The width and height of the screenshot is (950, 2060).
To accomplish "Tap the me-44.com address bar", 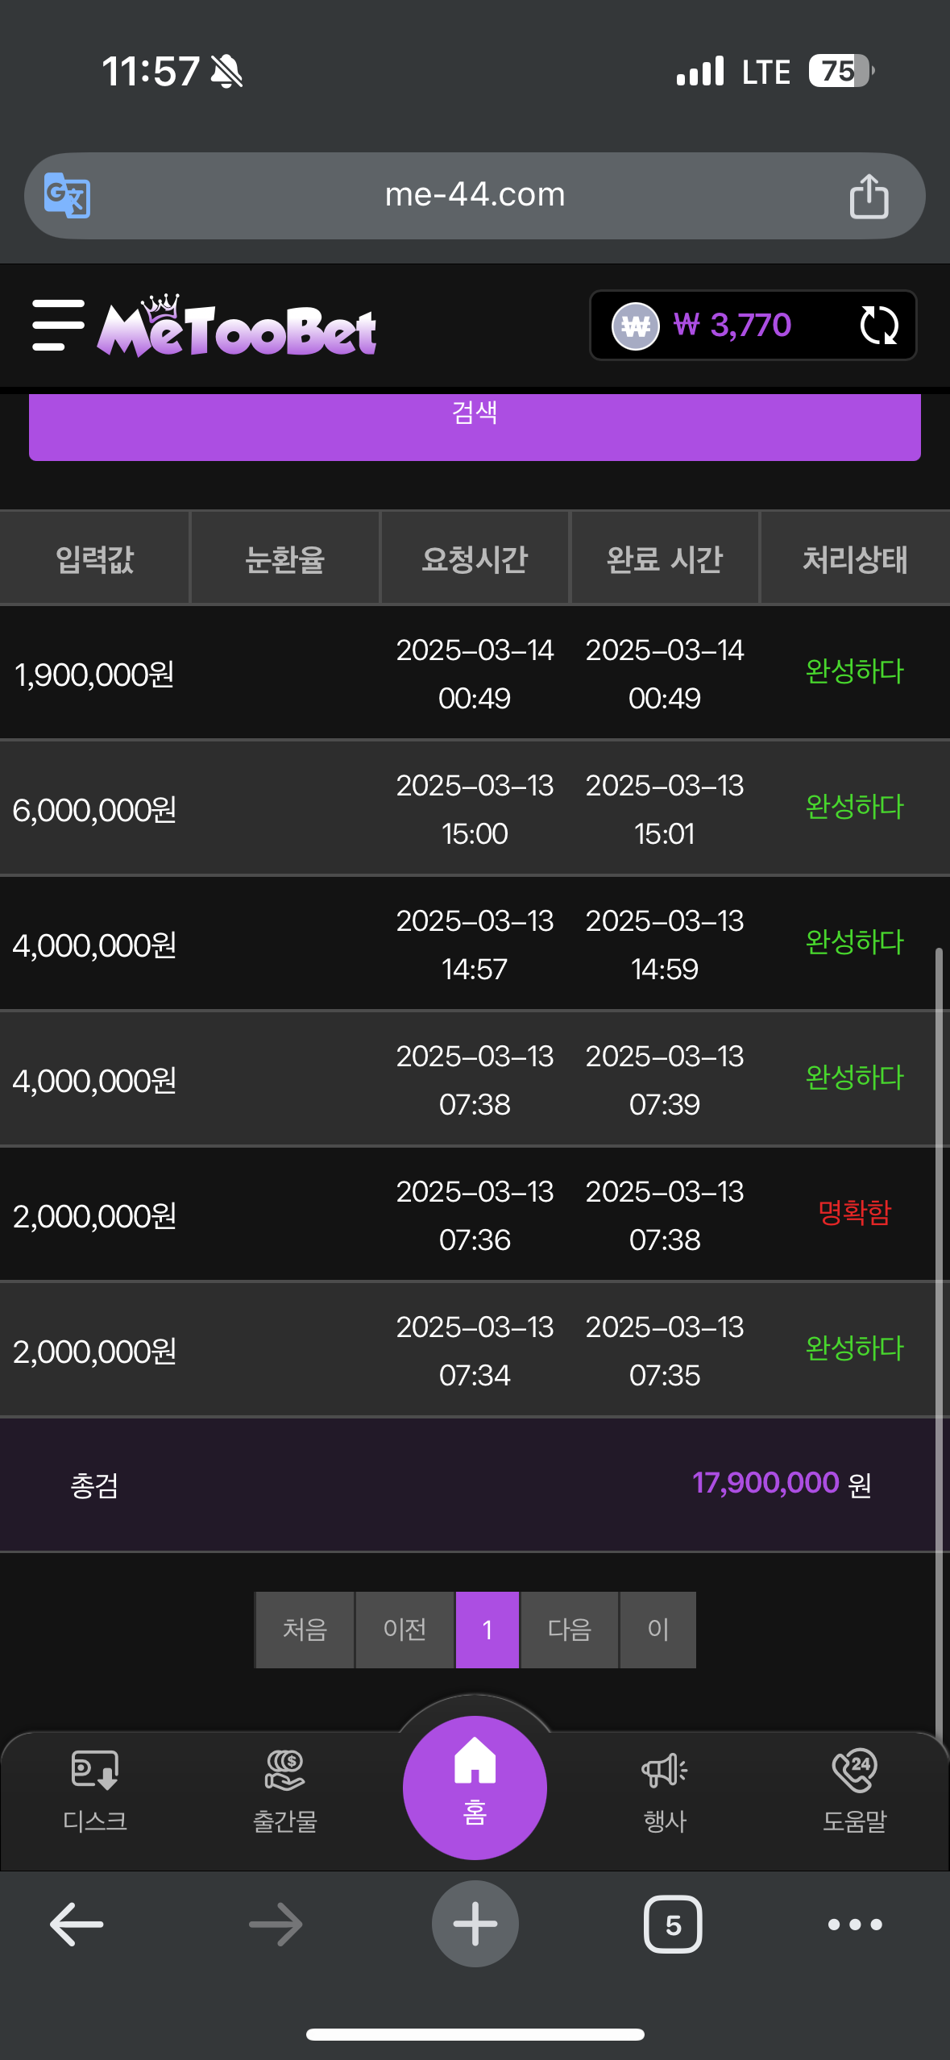I will (x=475, y=195).
